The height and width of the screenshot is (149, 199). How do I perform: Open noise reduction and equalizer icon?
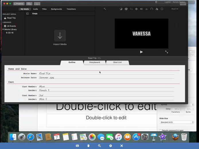[147, 9]
